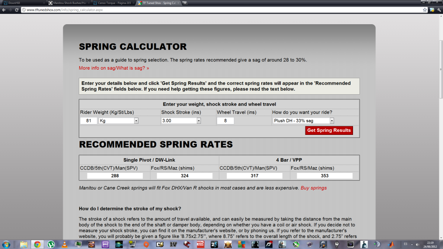Open the Chrome wrench settings menu
Viewport: 443px width, 249px height.
[x=439, y=10]
